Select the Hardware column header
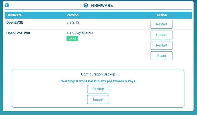Viewport: 197px width, 115px height. (x=14, y=15)
